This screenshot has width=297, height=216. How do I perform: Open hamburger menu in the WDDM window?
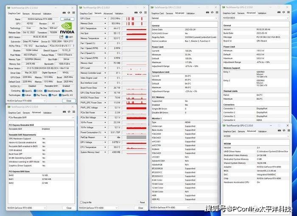pos(289,130)
